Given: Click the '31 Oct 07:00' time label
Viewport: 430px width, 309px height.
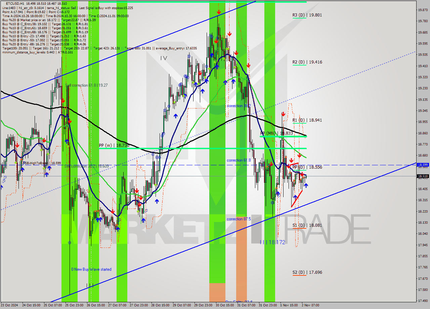Looking at the screenshot, I should pos(246,305).
